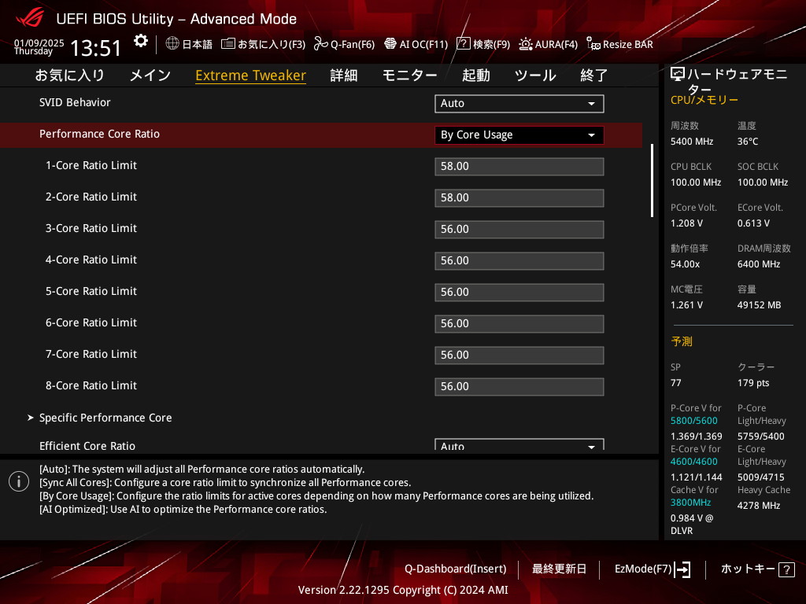
Task: Open the Performance Core Ratio dropdown
Action: [519, 135]
